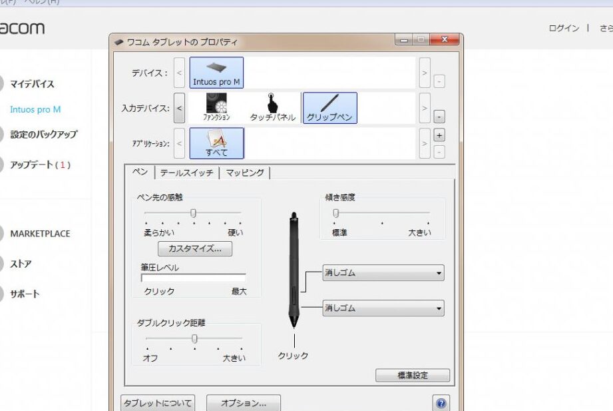Select the Intuos pro M device icon

(x=216, y=73)
